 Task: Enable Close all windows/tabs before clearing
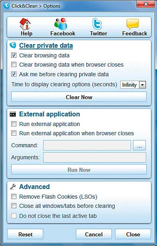[x=14, y=206]
